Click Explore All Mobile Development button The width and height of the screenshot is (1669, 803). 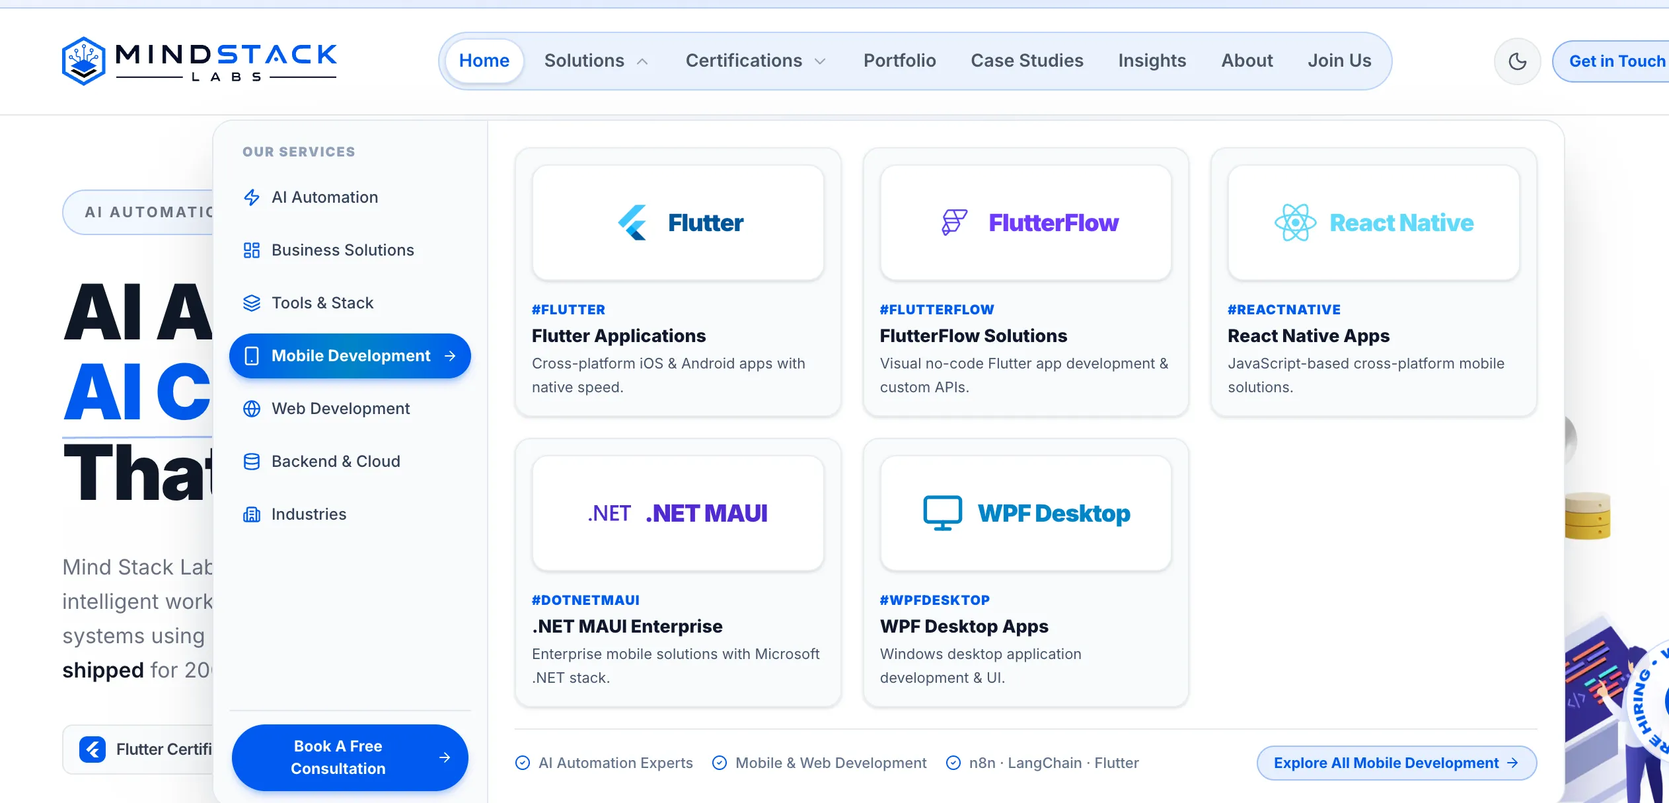[1396, 763]
